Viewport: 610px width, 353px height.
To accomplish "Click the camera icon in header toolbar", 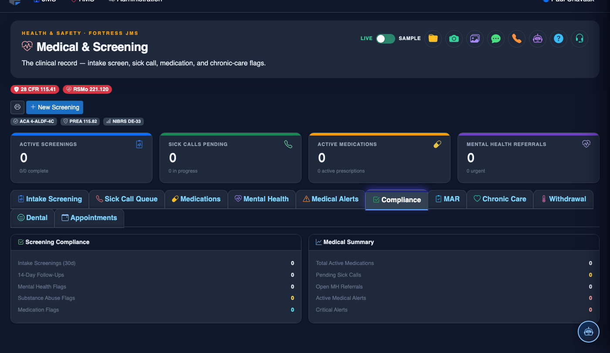I will (x=454, y=38).
